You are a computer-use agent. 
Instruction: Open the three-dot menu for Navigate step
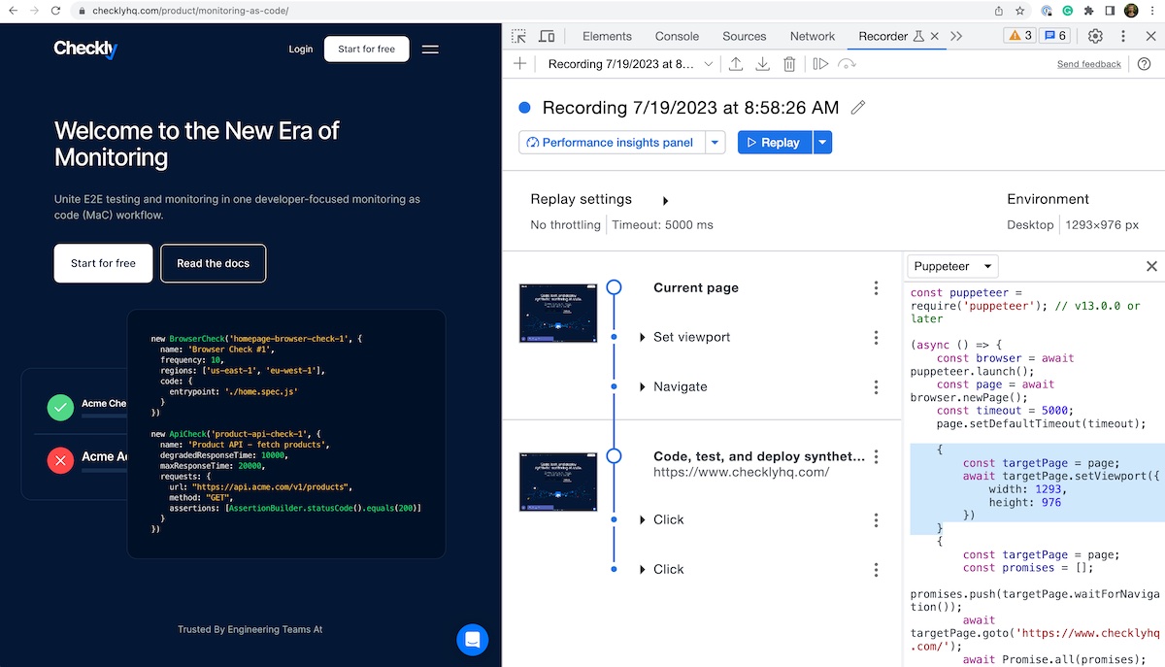click(x=876, y=387)
